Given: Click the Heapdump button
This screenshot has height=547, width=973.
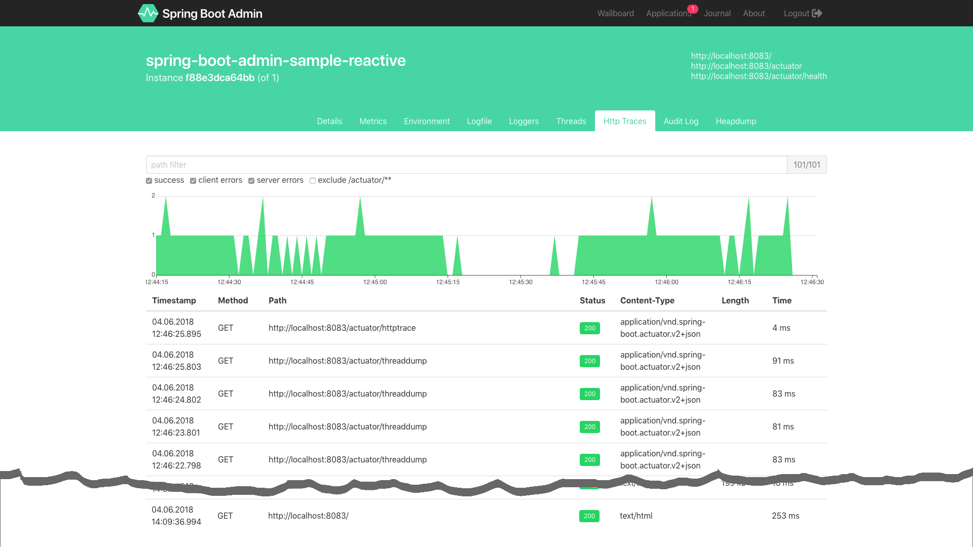Looking at the screenshot, I should (x=736, y=121).
